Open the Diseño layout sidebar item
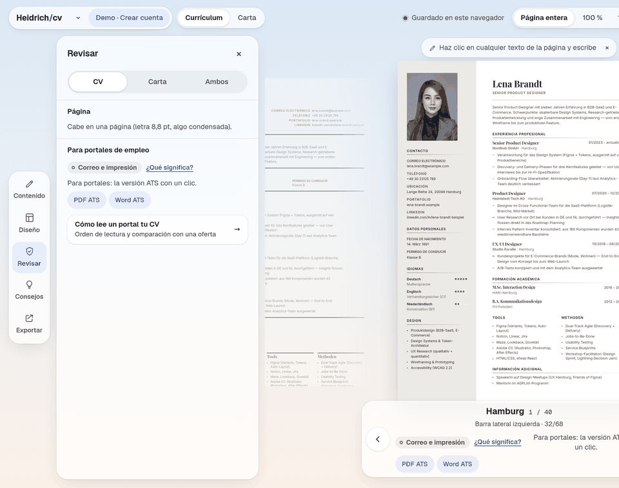The width and height of the screenshot is (619, 488). 29,223
